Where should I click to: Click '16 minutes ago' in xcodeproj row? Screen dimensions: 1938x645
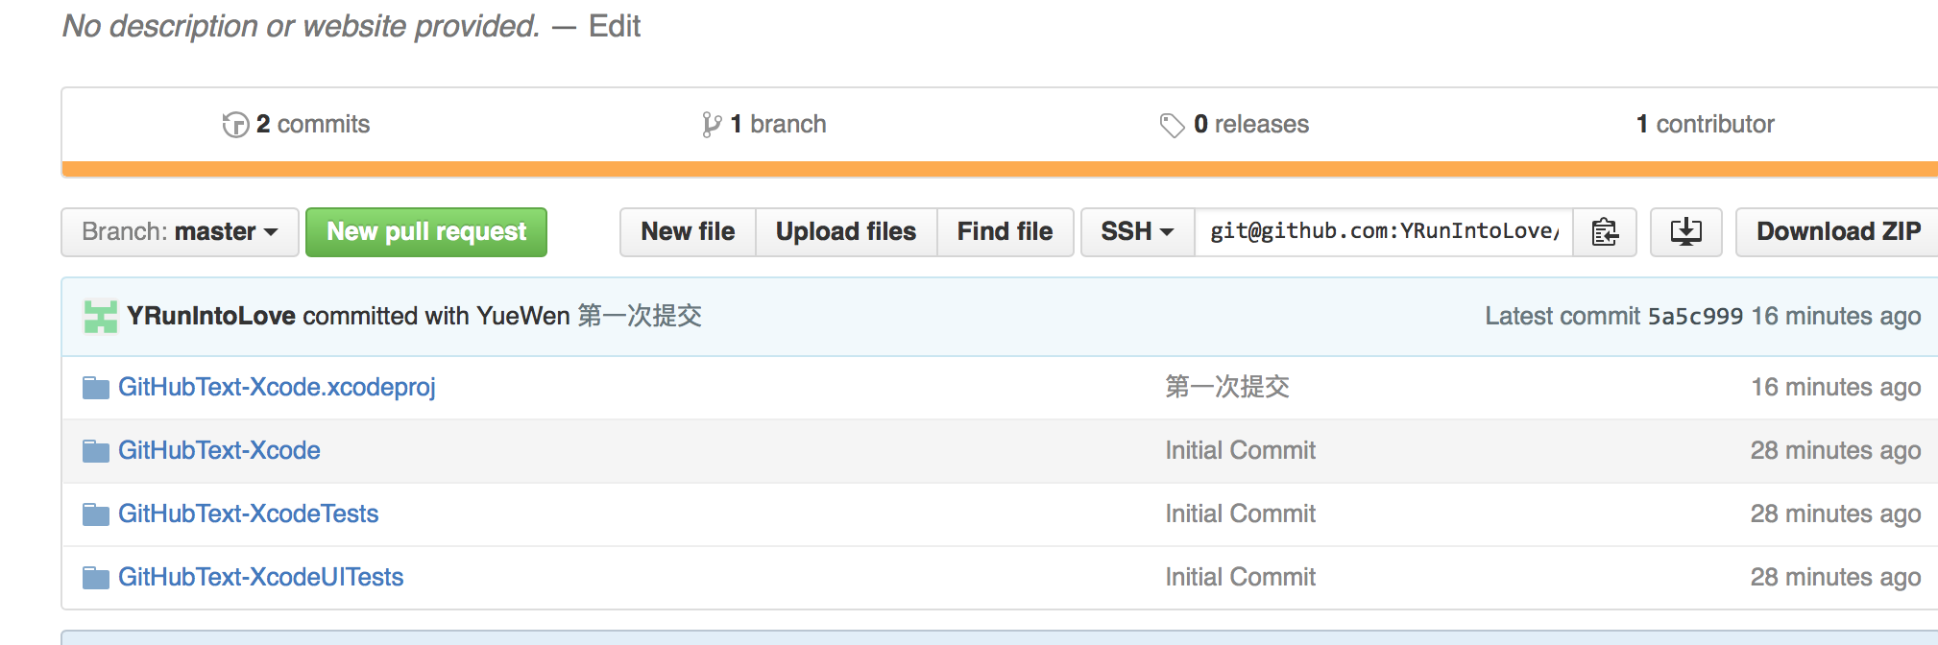pos(1835,387)
